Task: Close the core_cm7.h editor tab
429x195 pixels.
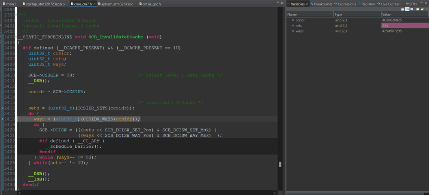Action: click(94, 4)
